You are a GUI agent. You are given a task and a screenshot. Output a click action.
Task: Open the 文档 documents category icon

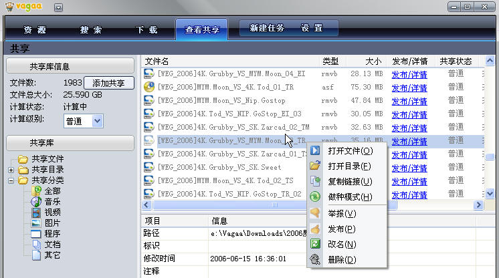[x=36, y=245]
